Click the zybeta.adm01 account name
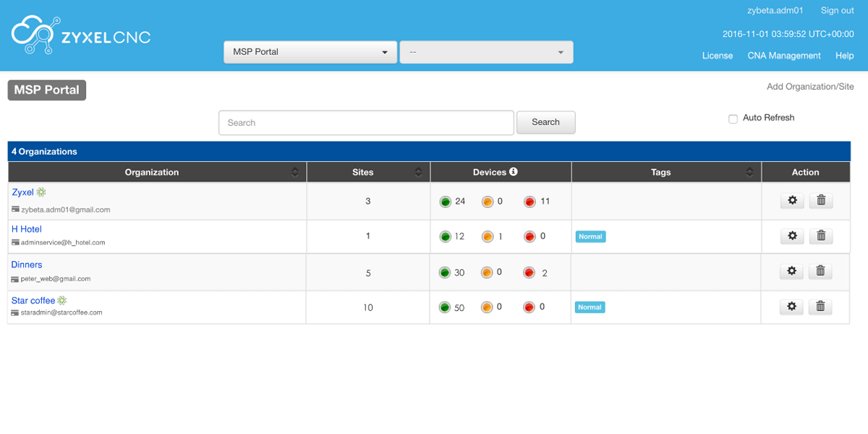This screenshot has height=434, width=868. (x=775, y=11)
